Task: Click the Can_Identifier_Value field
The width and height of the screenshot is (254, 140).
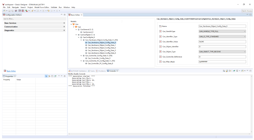Action: [x=222, y=42]
